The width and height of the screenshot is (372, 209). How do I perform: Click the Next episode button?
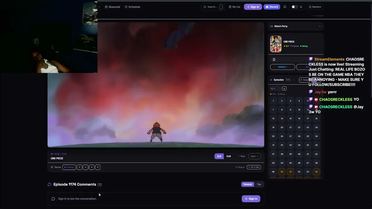(x=255, y=156)
